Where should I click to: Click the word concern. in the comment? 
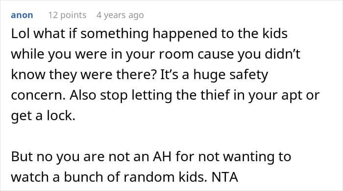point(38,96)
